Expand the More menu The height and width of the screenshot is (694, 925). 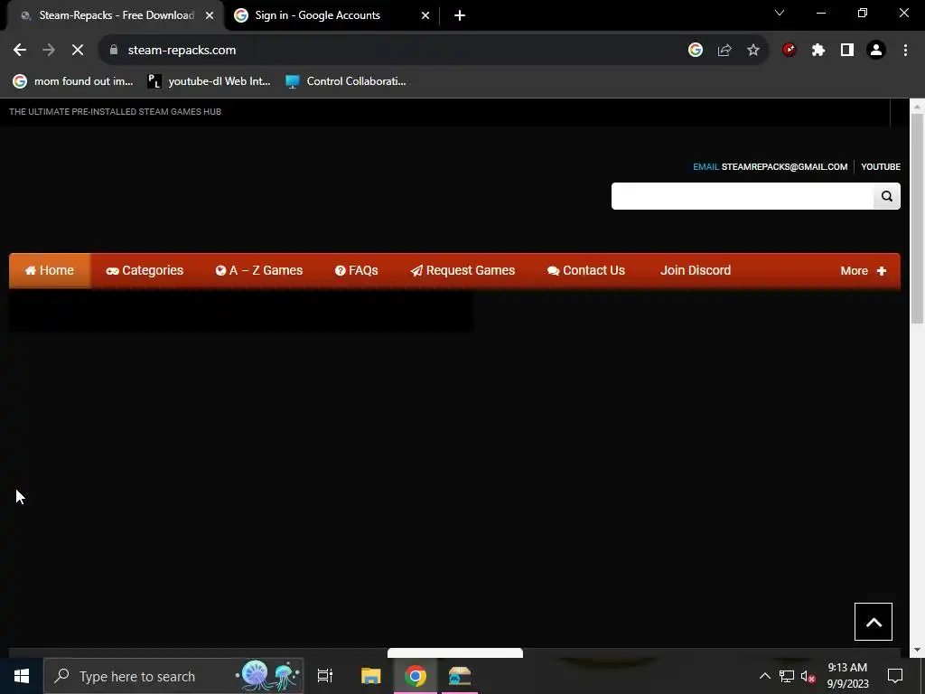tap(863, 271)
